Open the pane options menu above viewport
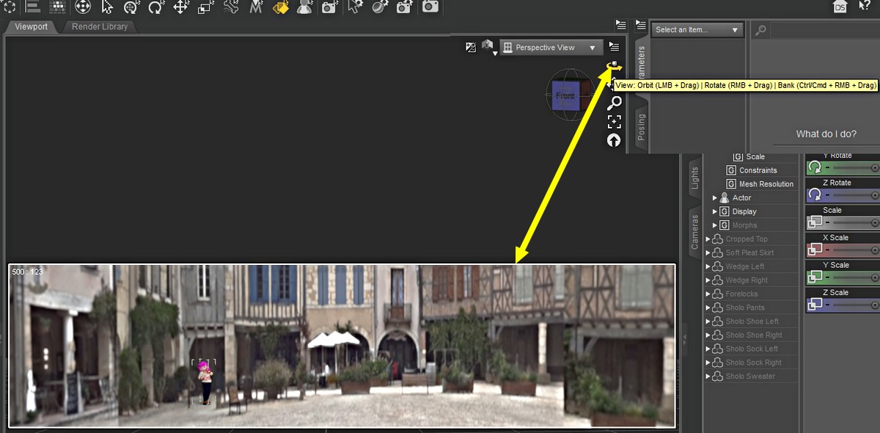The image size is (880, 433). click(x=621, y=25)
